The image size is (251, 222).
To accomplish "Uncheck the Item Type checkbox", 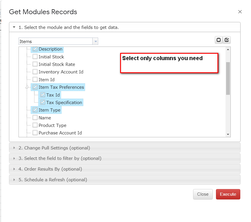I will (x=35, y=110).
